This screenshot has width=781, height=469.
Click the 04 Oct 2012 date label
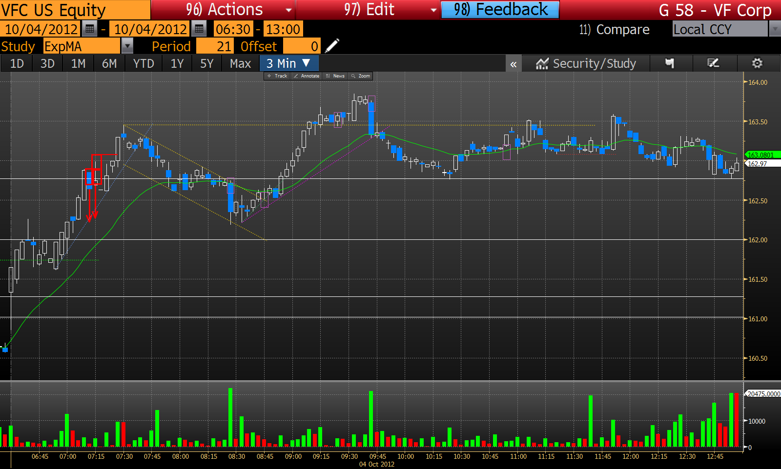pos(377,464)
